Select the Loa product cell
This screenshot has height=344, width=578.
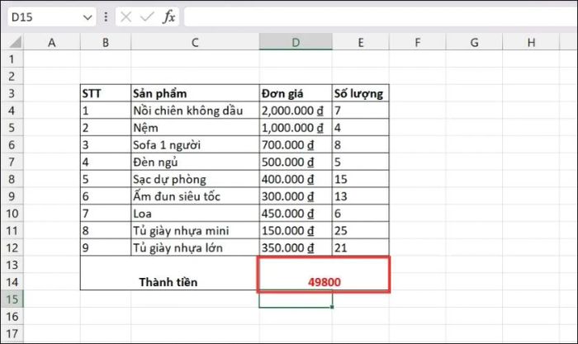195,214
